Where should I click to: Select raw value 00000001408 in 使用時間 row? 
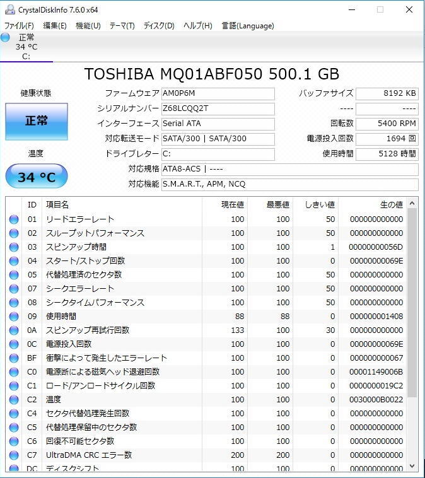click(376, 317)
